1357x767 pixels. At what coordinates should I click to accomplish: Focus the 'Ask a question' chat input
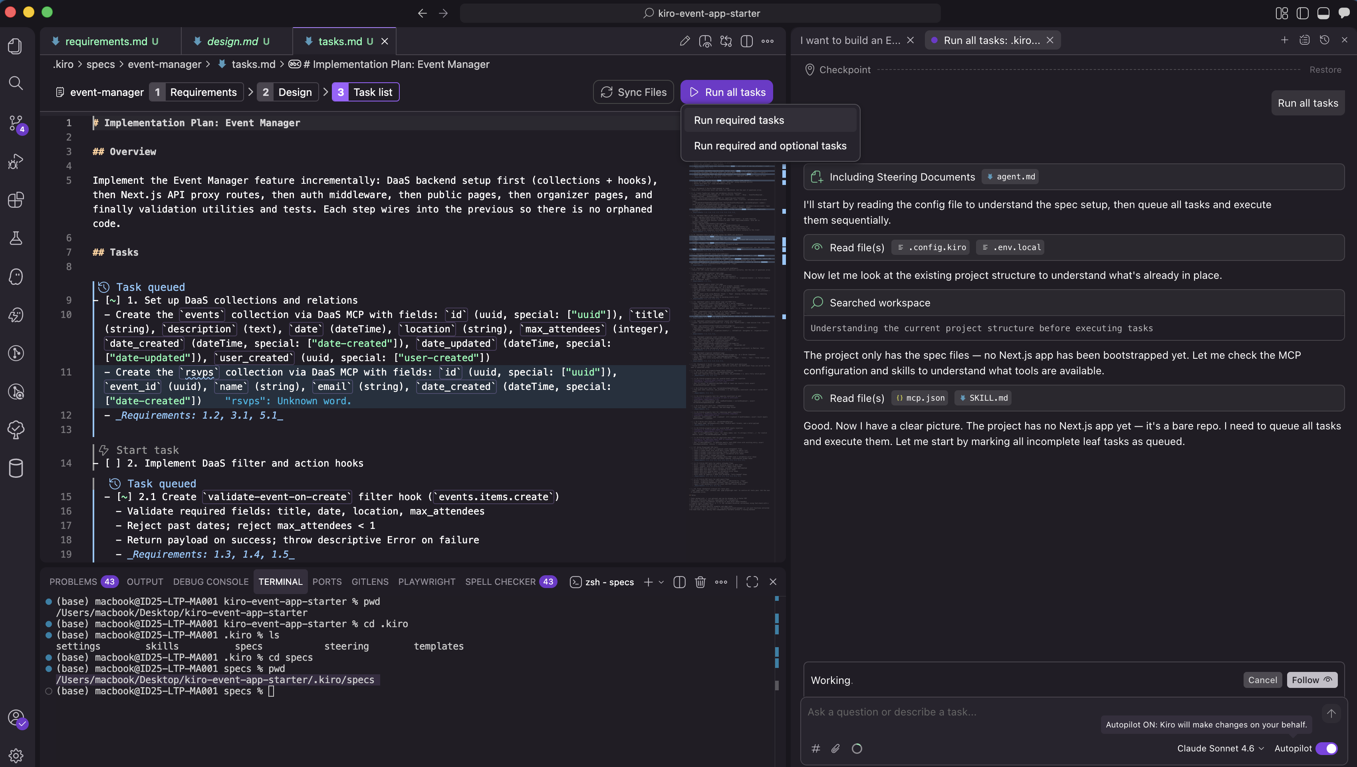click(1059, 712)
